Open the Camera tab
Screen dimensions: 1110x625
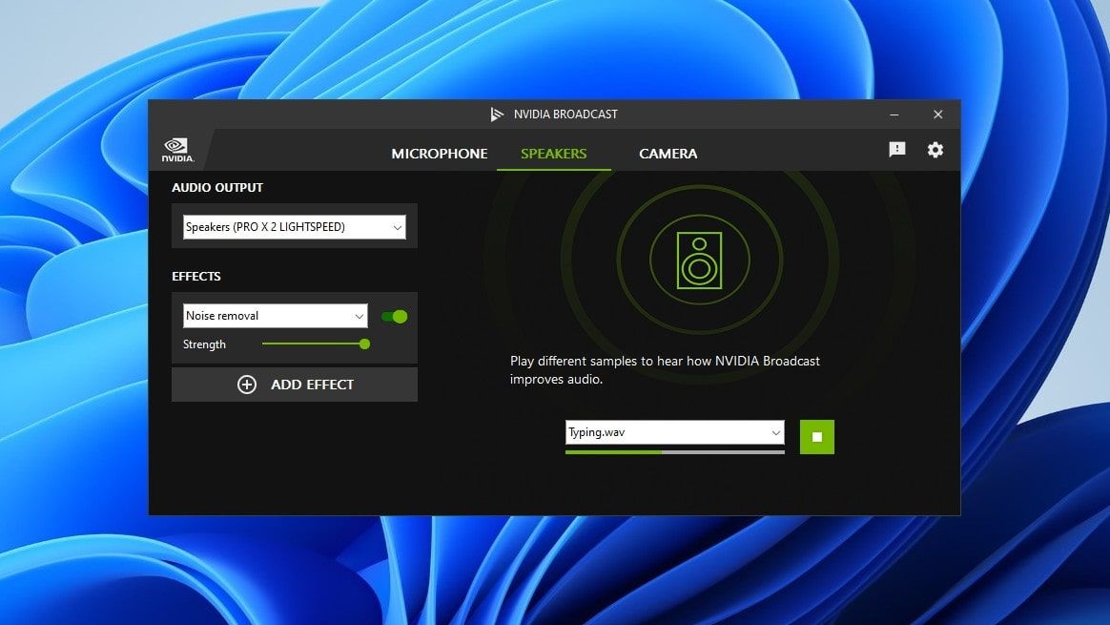[x=668, y=154]
